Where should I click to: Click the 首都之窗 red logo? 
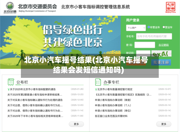point(171,7)
